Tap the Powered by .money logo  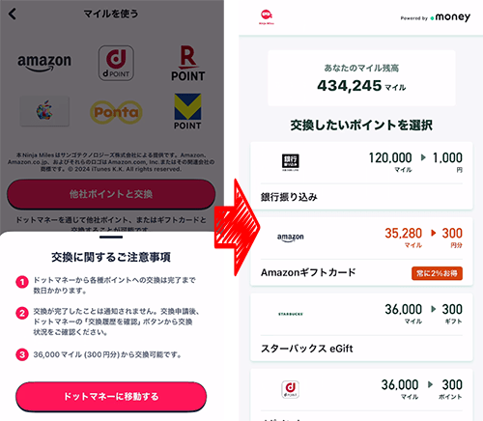pyautogui.click(x=436, y=17)
